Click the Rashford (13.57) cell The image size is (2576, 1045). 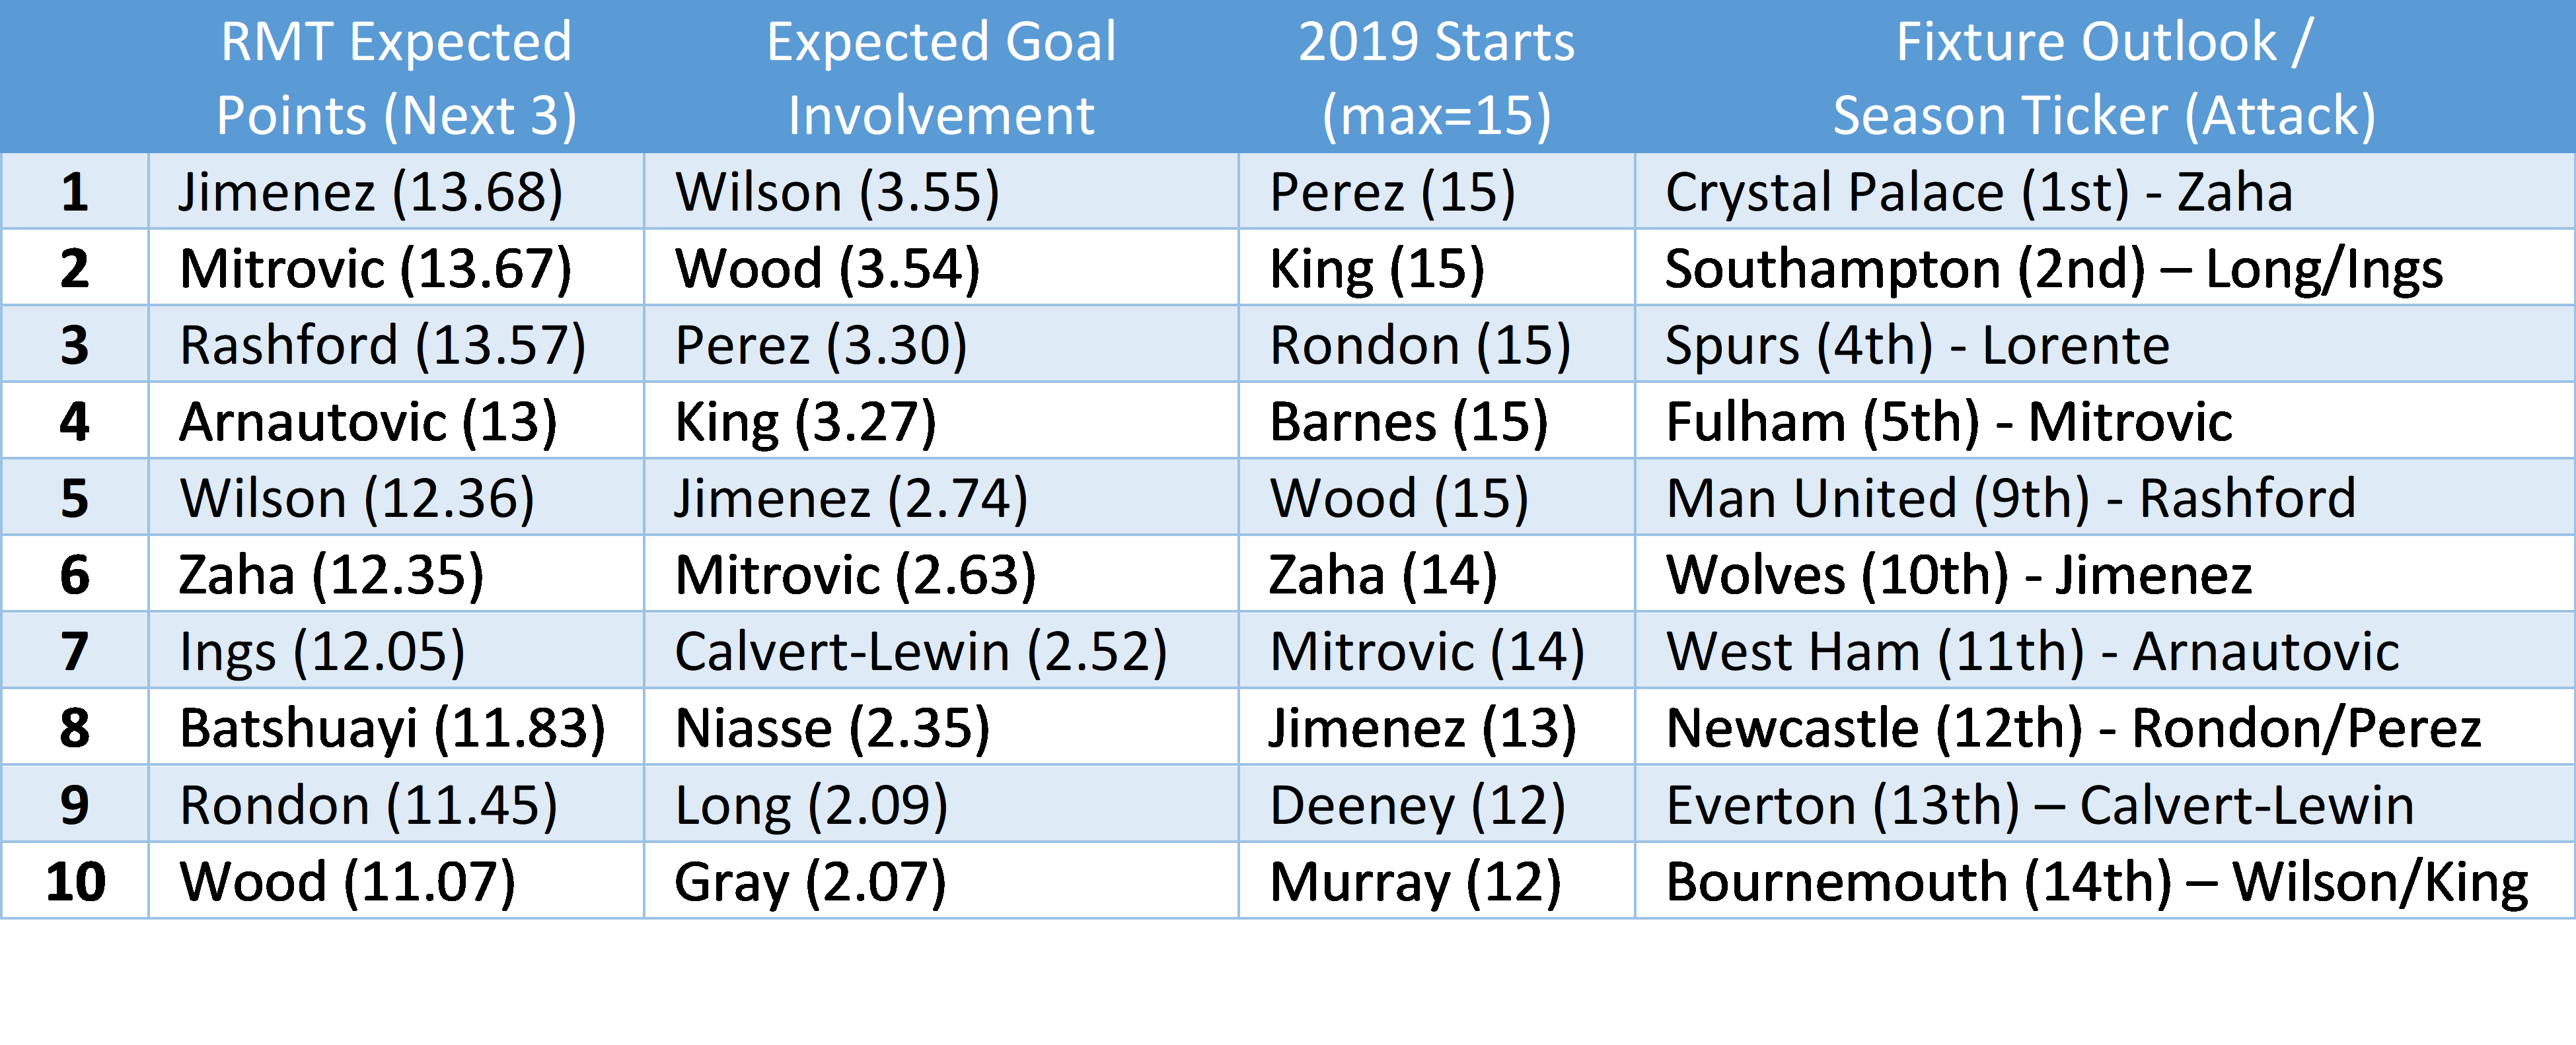(x=383, y=346)
